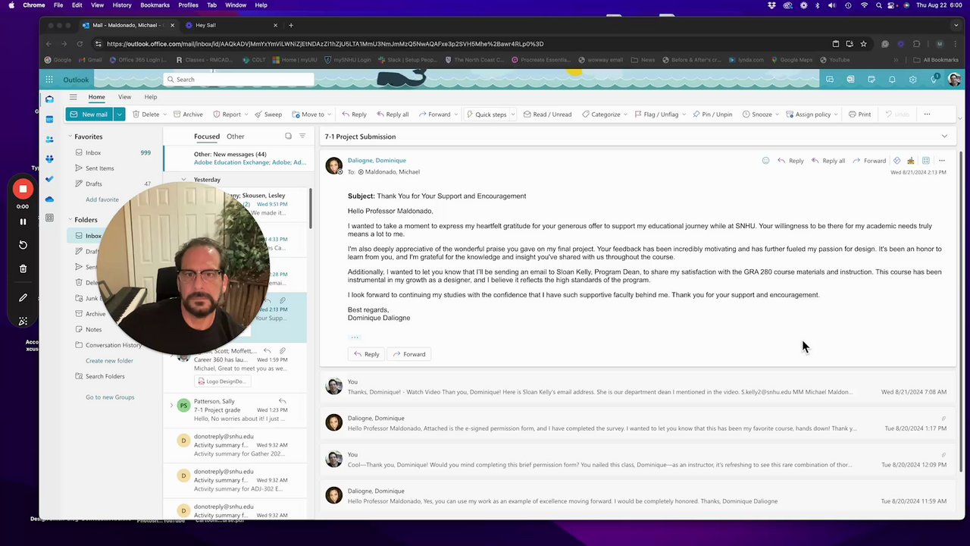Open the Categorize dropdown
970x546 pixels.
tap(627, 115)
